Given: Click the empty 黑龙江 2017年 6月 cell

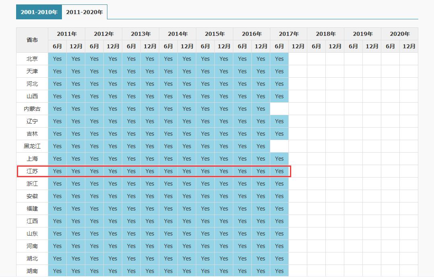Looking at the screenshot, I should coord(280,146).
